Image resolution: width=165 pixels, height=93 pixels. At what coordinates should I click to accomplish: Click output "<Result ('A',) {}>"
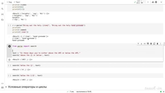21,70
